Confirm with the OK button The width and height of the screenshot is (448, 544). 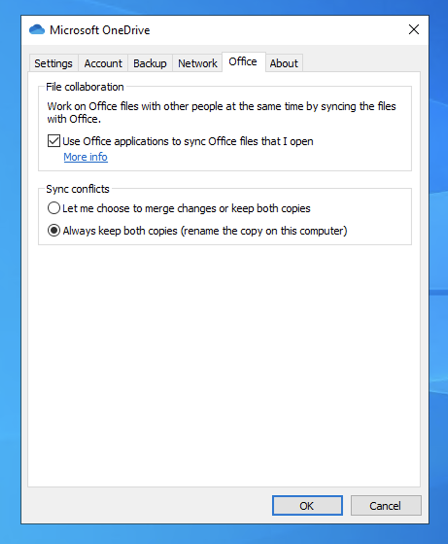point(307,506)
